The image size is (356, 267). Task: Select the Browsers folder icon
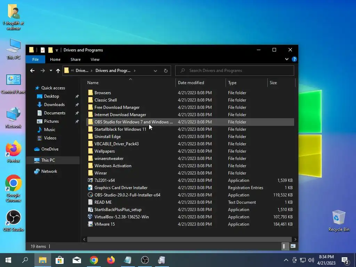(90, 92)
